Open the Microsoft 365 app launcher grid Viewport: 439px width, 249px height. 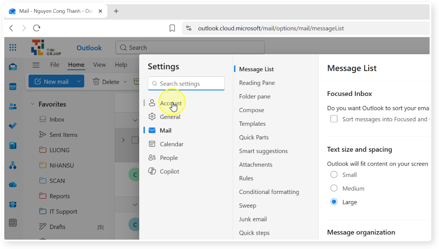tap(13, 47)
